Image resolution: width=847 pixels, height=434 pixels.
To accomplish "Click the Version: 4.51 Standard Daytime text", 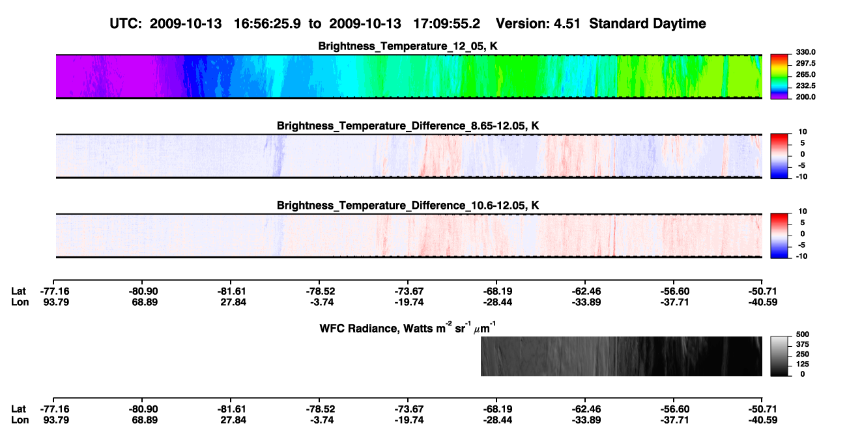I will click(601, 23).
